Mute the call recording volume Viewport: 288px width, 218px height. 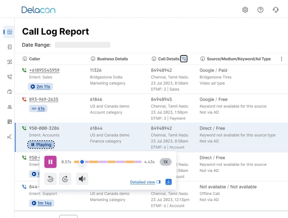click(82, 179)
